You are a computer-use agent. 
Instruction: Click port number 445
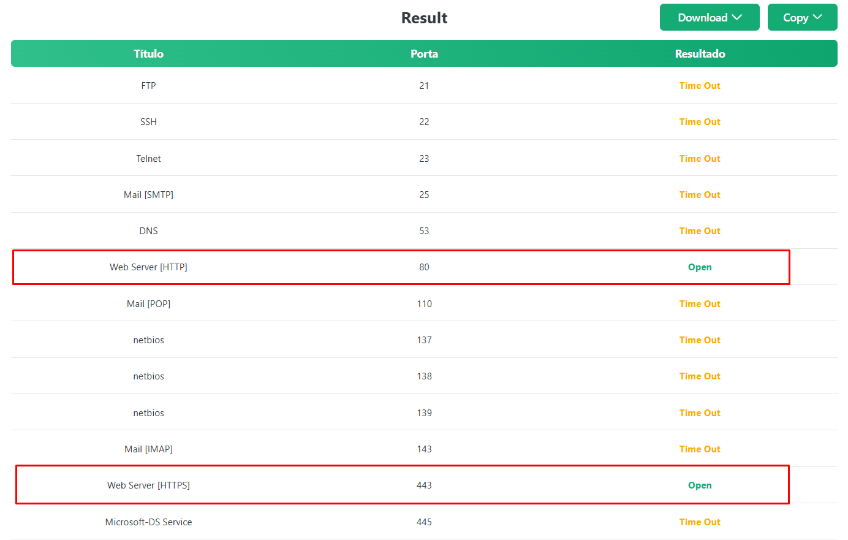tap(424, 522)
